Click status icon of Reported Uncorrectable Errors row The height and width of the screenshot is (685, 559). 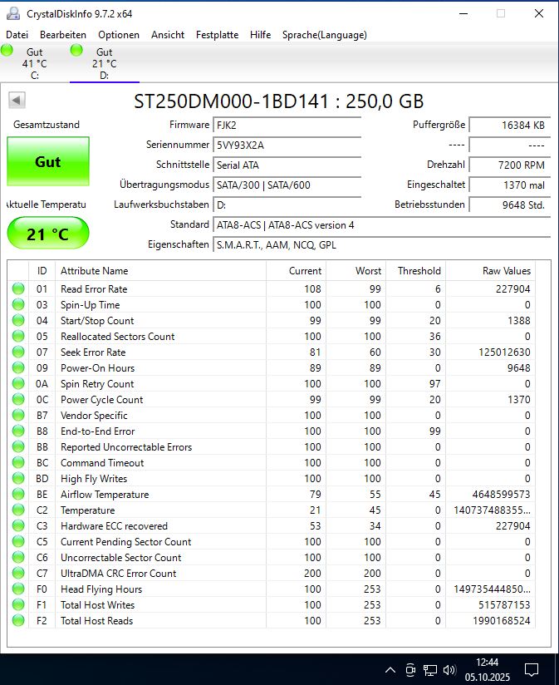18,447
